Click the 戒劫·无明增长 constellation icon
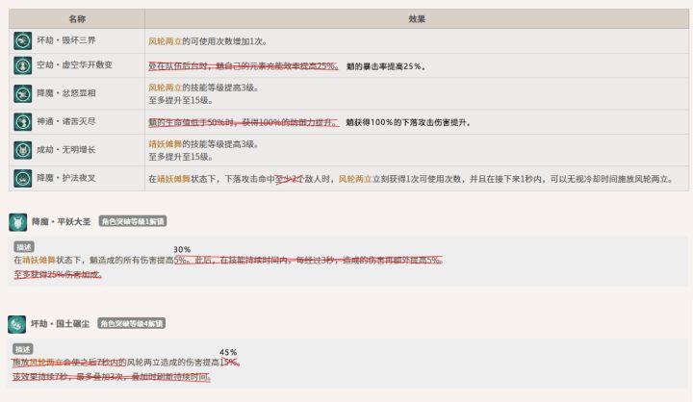693x402 pixels. [x=22, y=150]
